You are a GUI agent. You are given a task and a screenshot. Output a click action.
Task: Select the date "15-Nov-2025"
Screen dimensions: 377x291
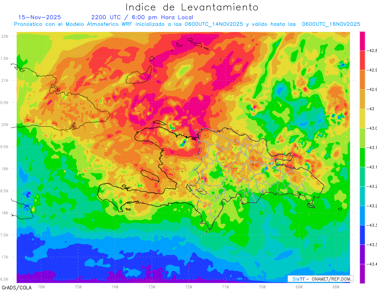click(40, 17)
